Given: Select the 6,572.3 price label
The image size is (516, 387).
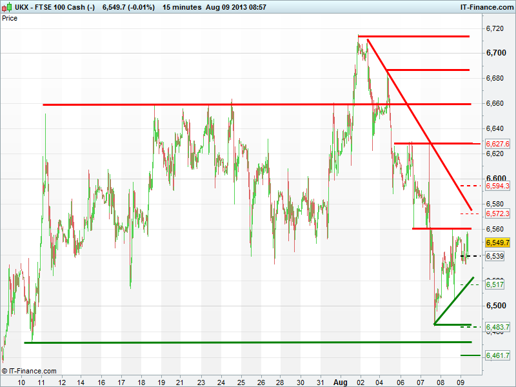Looking at the screenshot, I should point(497,213).
